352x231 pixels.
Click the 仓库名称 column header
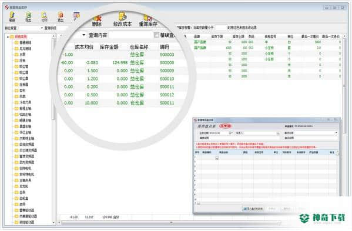click(x=139, y=47)
